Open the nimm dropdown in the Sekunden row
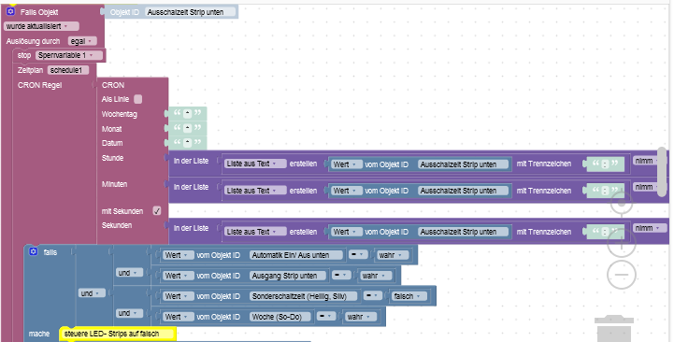 (x=650, y=228)
